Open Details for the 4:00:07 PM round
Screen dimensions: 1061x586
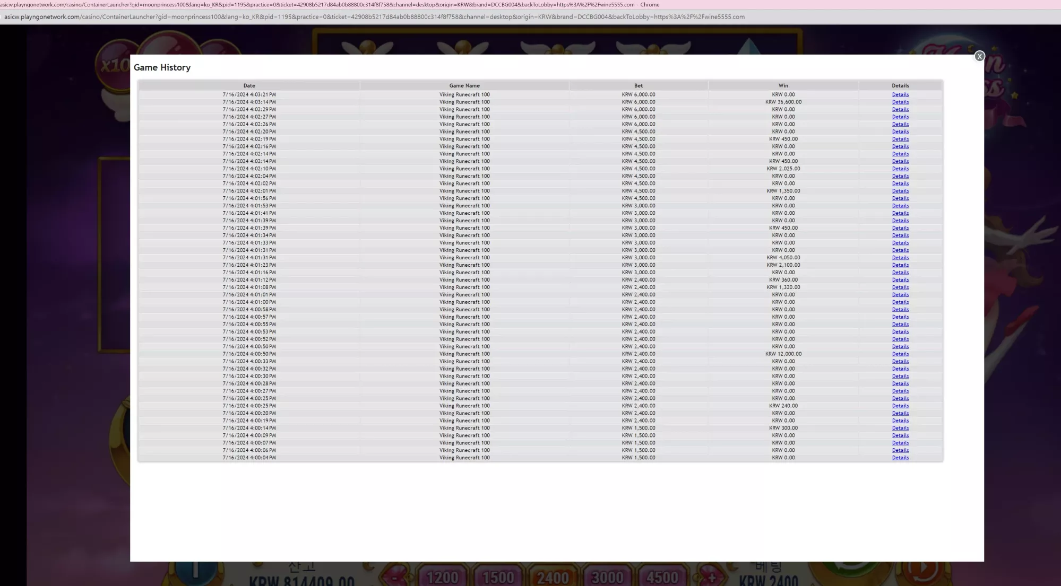tap(900, 443)
